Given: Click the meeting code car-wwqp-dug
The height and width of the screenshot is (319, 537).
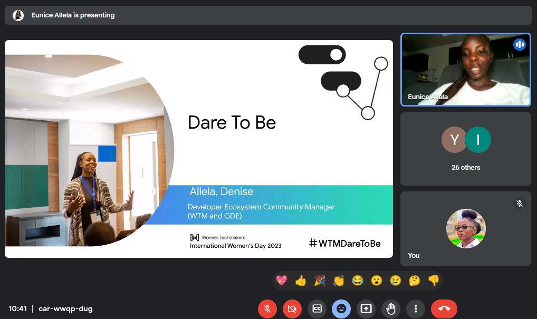Looking at the screenshot, I should 65,309.
